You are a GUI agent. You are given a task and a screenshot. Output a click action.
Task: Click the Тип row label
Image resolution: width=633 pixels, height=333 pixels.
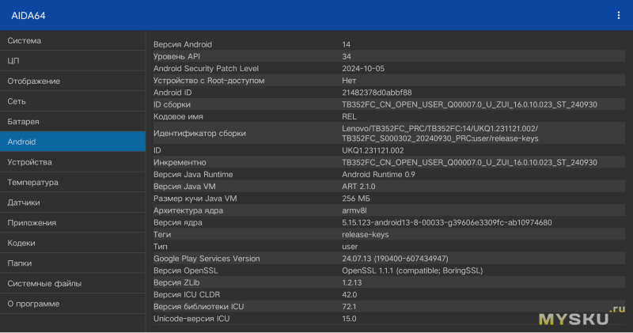[161, 246]
